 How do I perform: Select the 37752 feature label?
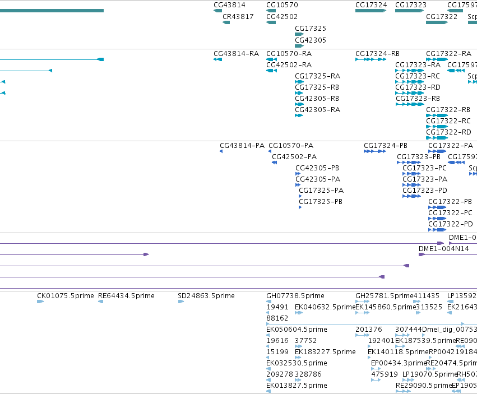click(305, 341)
